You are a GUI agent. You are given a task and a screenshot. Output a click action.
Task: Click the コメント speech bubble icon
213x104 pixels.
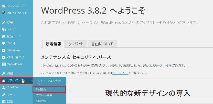click(x=4, y=44)
